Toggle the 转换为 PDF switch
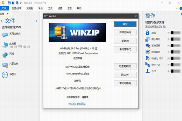 click(x=176, y=58)
